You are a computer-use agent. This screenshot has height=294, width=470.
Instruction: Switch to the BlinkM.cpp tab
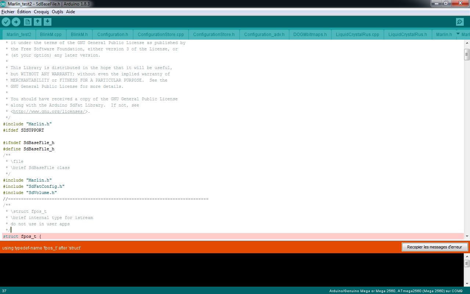[51, 35]
